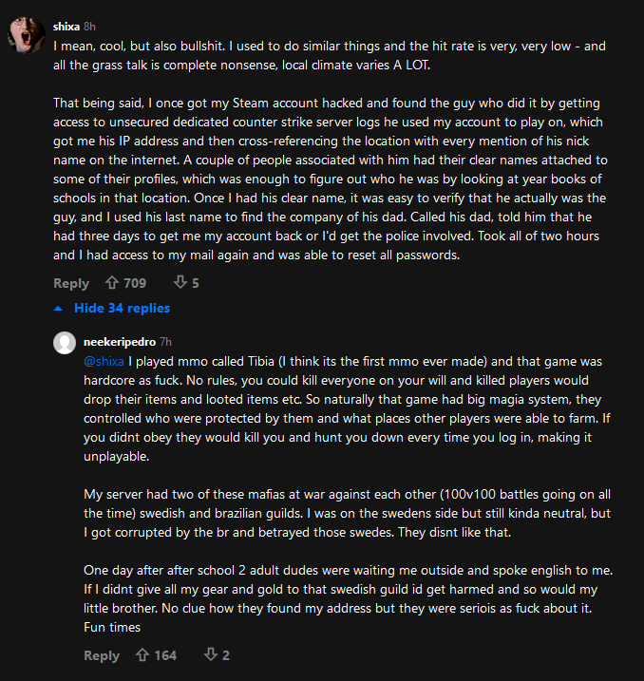
Task: Downvote shixa's comment
Action: point(180,283)
